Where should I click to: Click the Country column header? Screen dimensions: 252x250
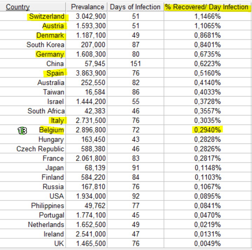point(18,7)
